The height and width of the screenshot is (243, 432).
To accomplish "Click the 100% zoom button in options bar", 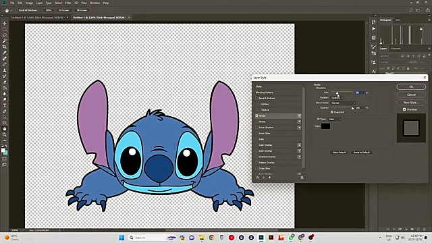I will point(49,10).
